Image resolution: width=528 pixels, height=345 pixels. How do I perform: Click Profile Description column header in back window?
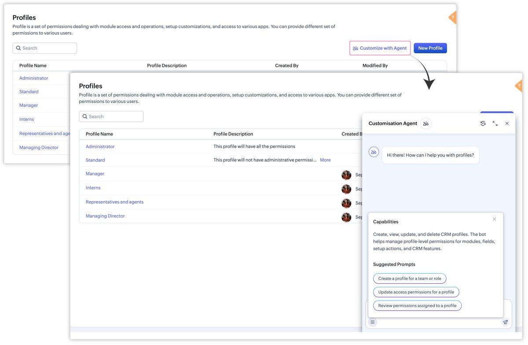167,66
